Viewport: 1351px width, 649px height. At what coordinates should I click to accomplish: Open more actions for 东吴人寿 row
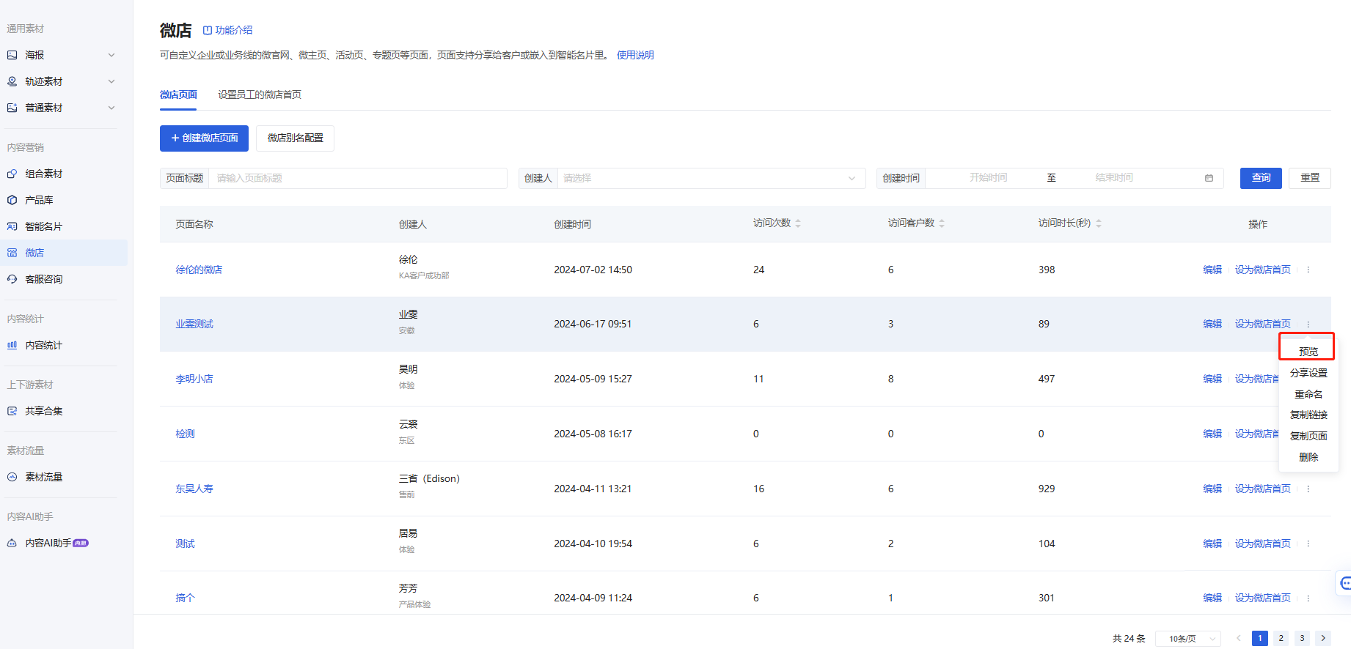pyautogui.click(x=1308, y=489)
